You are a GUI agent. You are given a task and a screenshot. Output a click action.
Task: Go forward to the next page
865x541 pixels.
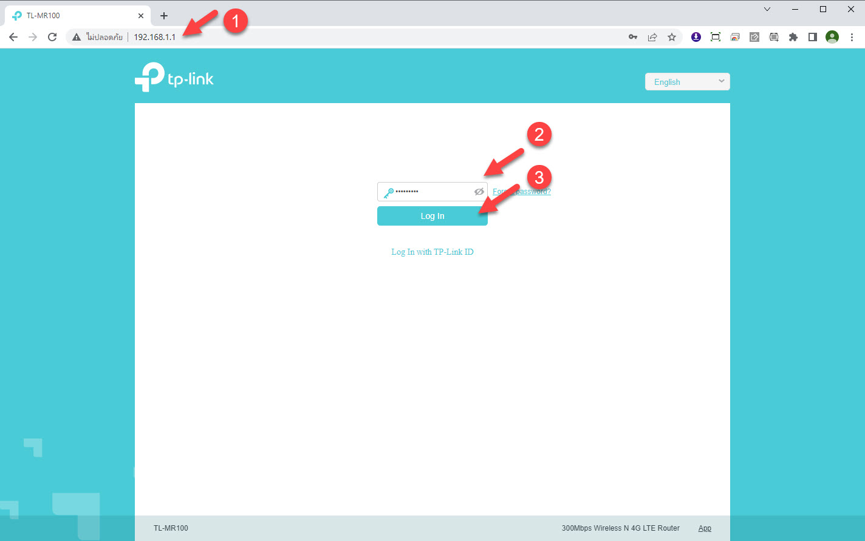pyautogui.click(x=33, y=37)
